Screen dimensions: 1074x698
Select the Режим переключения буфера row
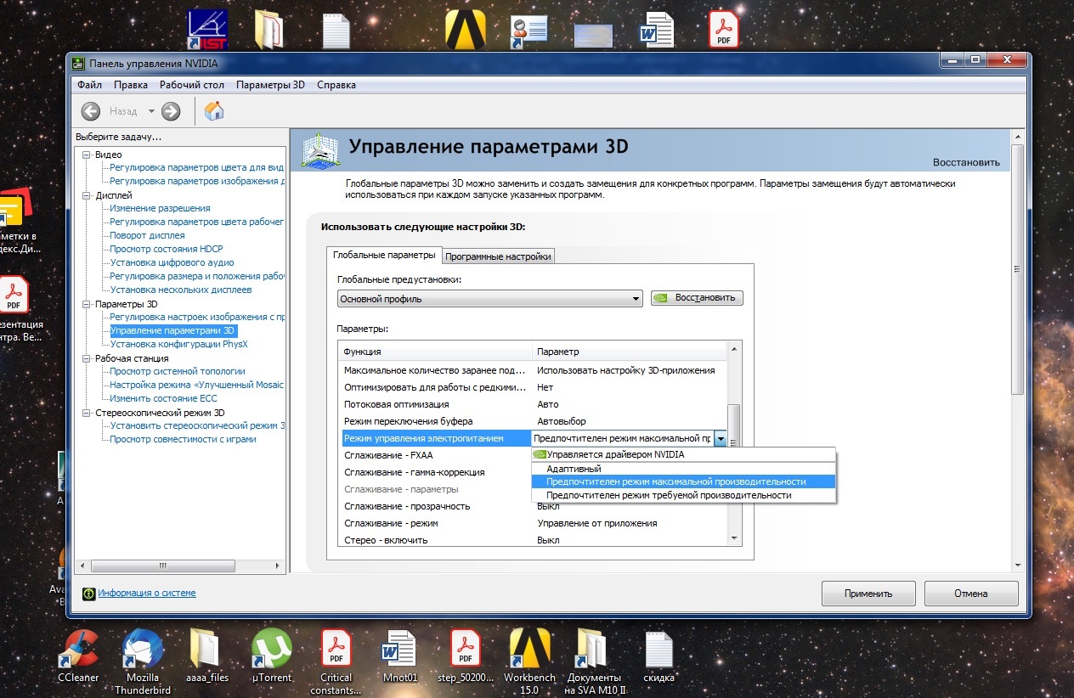(533, 421)
